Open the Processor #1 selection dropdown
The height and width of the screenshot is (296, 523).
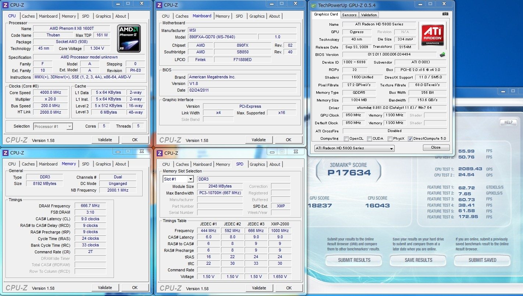[x=53, y=126]
